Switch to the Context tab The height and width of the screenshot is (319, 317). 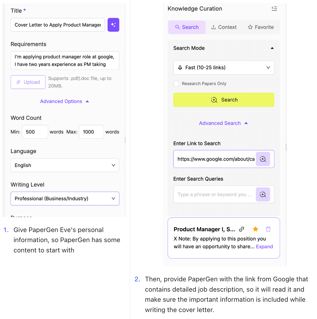point(224,27)
